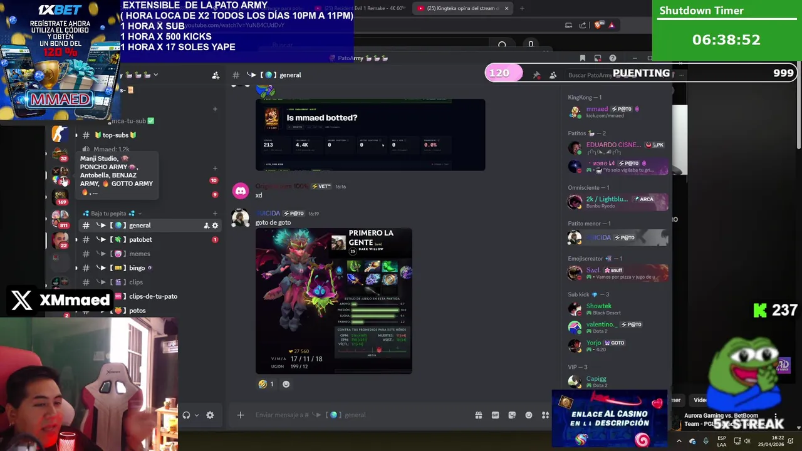Viewport: 802px width, 451px height.
Task: Close the Kingteka browser tab
Action: [x=506, y=8]
